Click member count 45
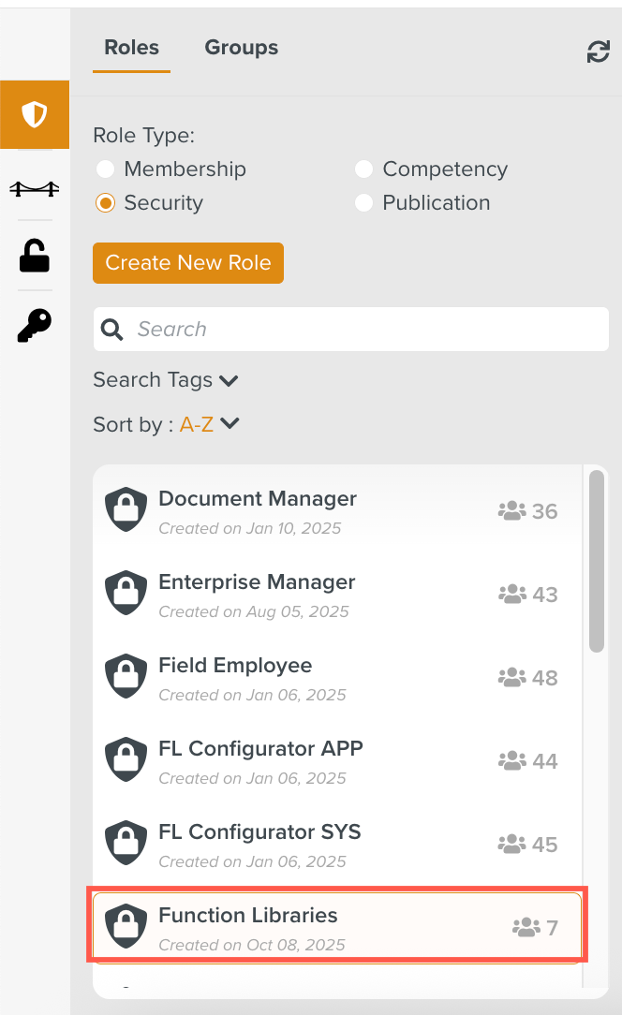This screenshot has width=622, height=1015. pyautogui.click(x=545, y=845)
